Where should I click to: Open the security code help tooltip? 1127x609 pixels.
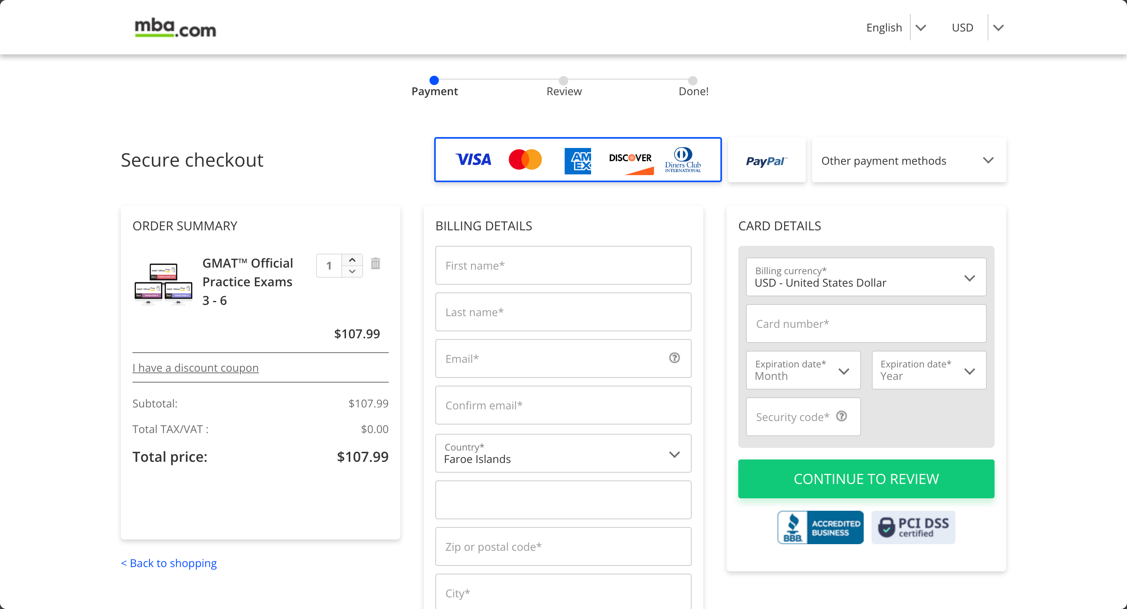click(842, 416)
